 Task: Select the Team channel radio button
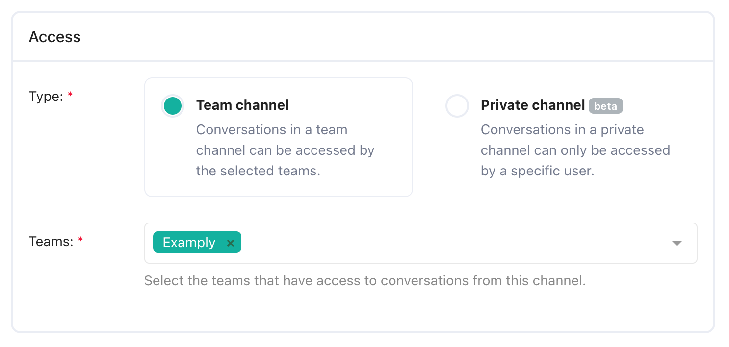tap(173, 106)
